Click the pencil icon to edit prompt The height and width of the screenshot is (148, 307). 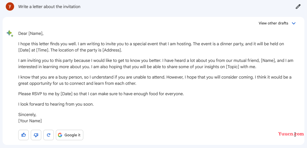298,7
